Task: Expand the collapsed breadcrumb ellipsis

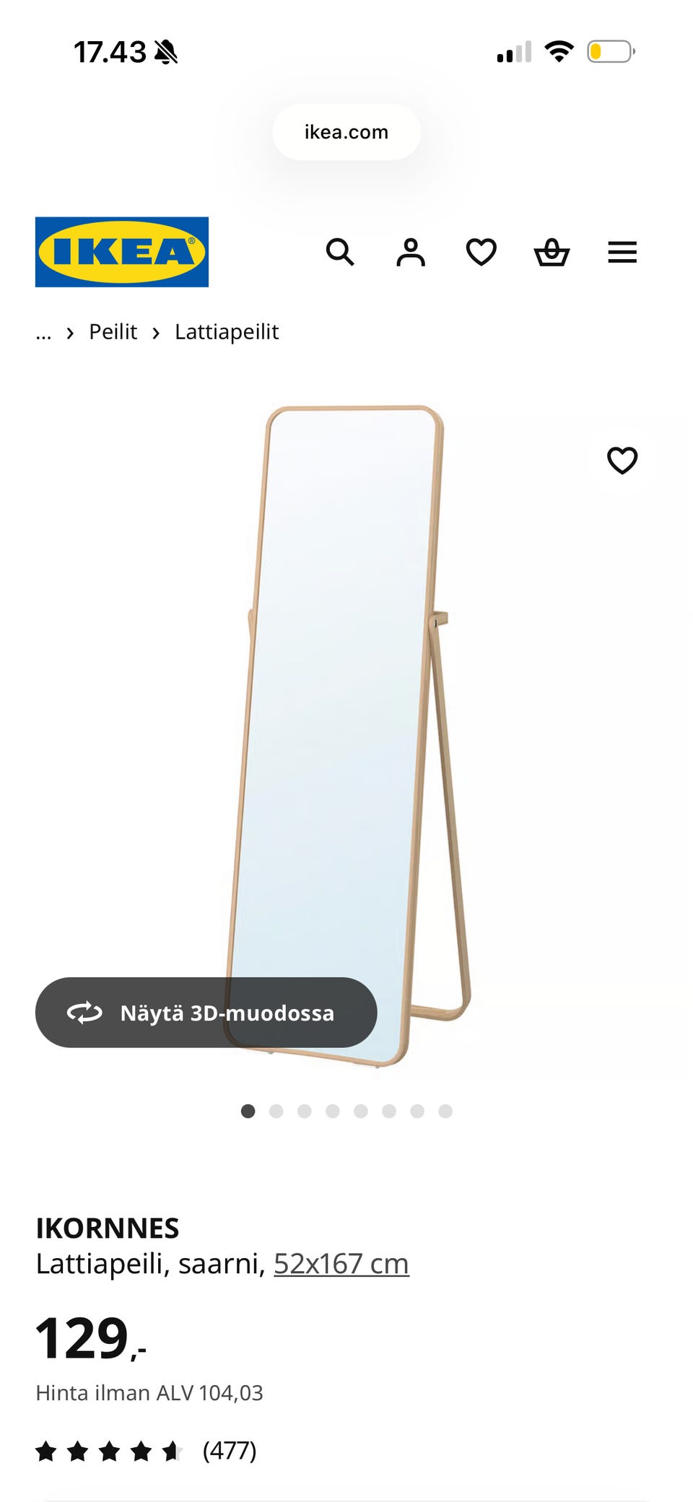Action: (43, 333)
